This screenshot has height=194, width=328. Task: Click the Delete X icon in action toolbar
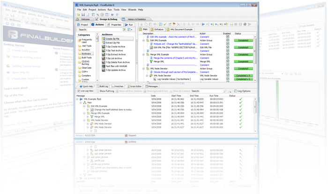click(179, 24)
